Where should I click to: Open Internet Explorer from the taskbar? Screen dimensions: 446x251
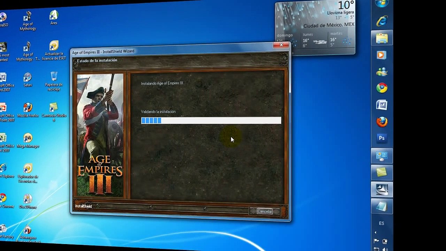382,21
